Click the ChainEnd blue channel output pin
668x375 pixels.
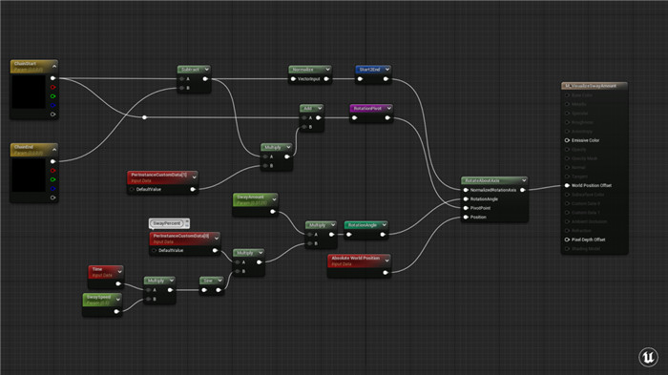coord(52,188)
